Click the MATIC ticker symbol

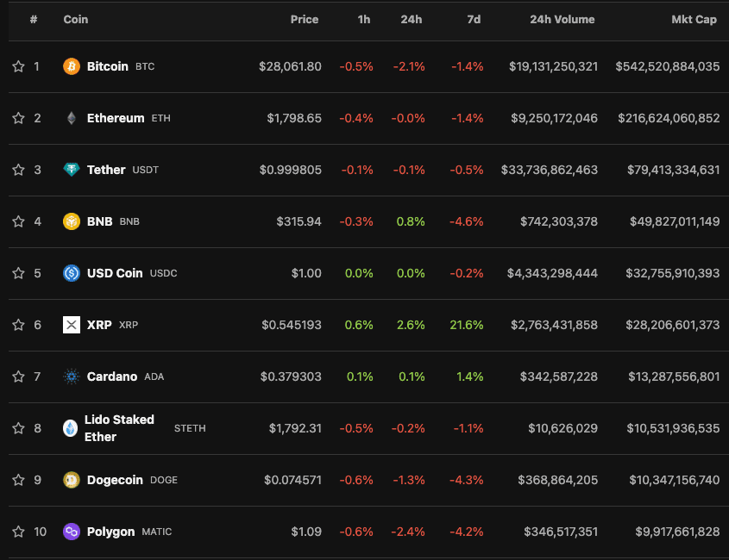coord(157,532)
